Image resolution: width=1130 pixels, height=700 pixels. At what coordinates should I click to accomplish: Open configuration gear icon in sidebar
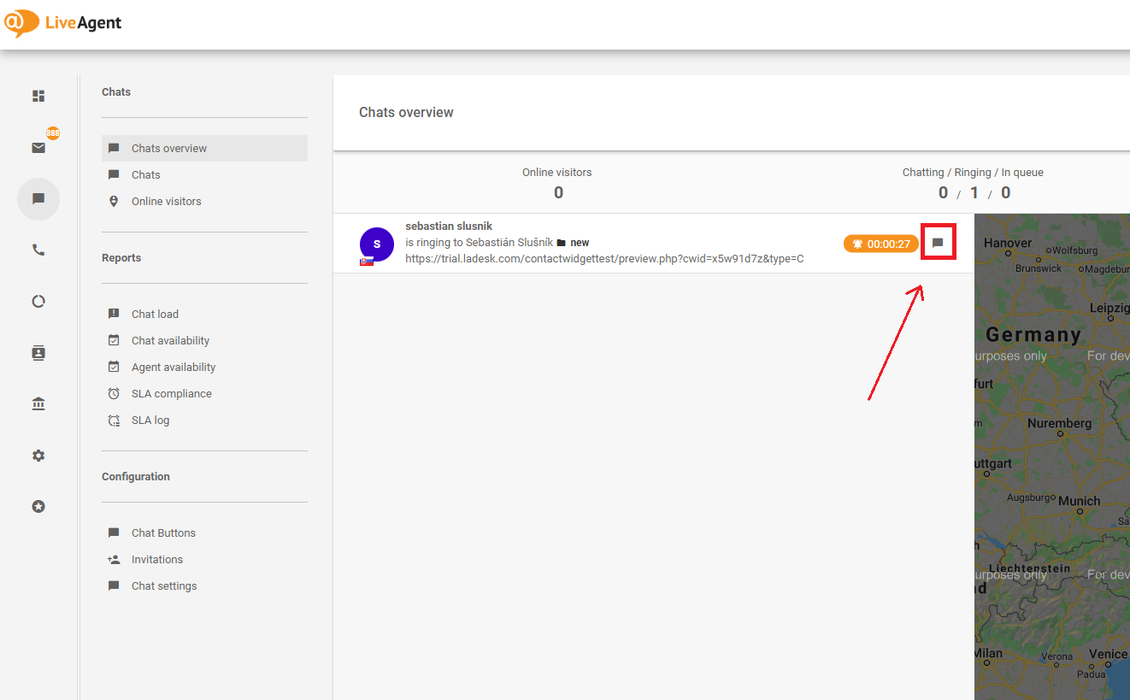[38, 456]
